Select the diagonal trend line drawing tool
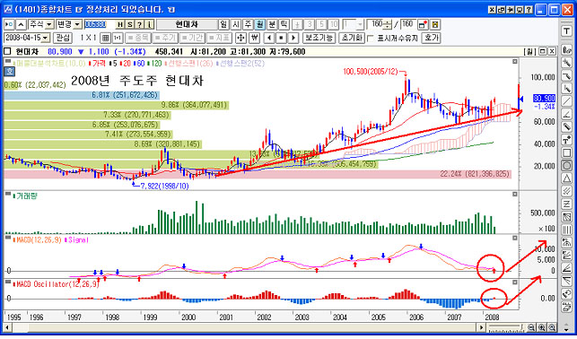Screen dimensions: 577x339 click(567, 101)
